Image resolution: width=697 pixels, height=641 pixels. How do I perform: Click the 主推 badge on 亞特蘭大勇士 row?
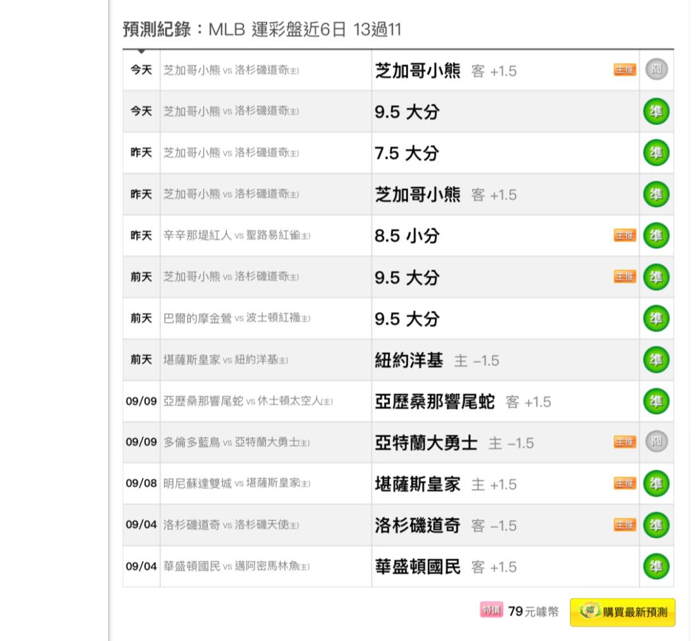coord(625,442)
